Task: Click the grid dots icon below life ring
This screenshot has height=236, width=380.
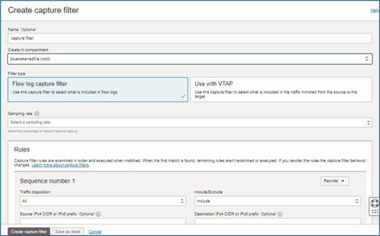Action: pyautogui.click(x=375, y=212)
